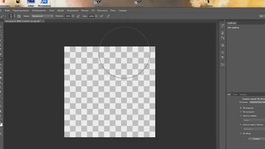Click the opacity percentage field
The height and width of the screenshot is (149, 265).
(x=68, y=16)
